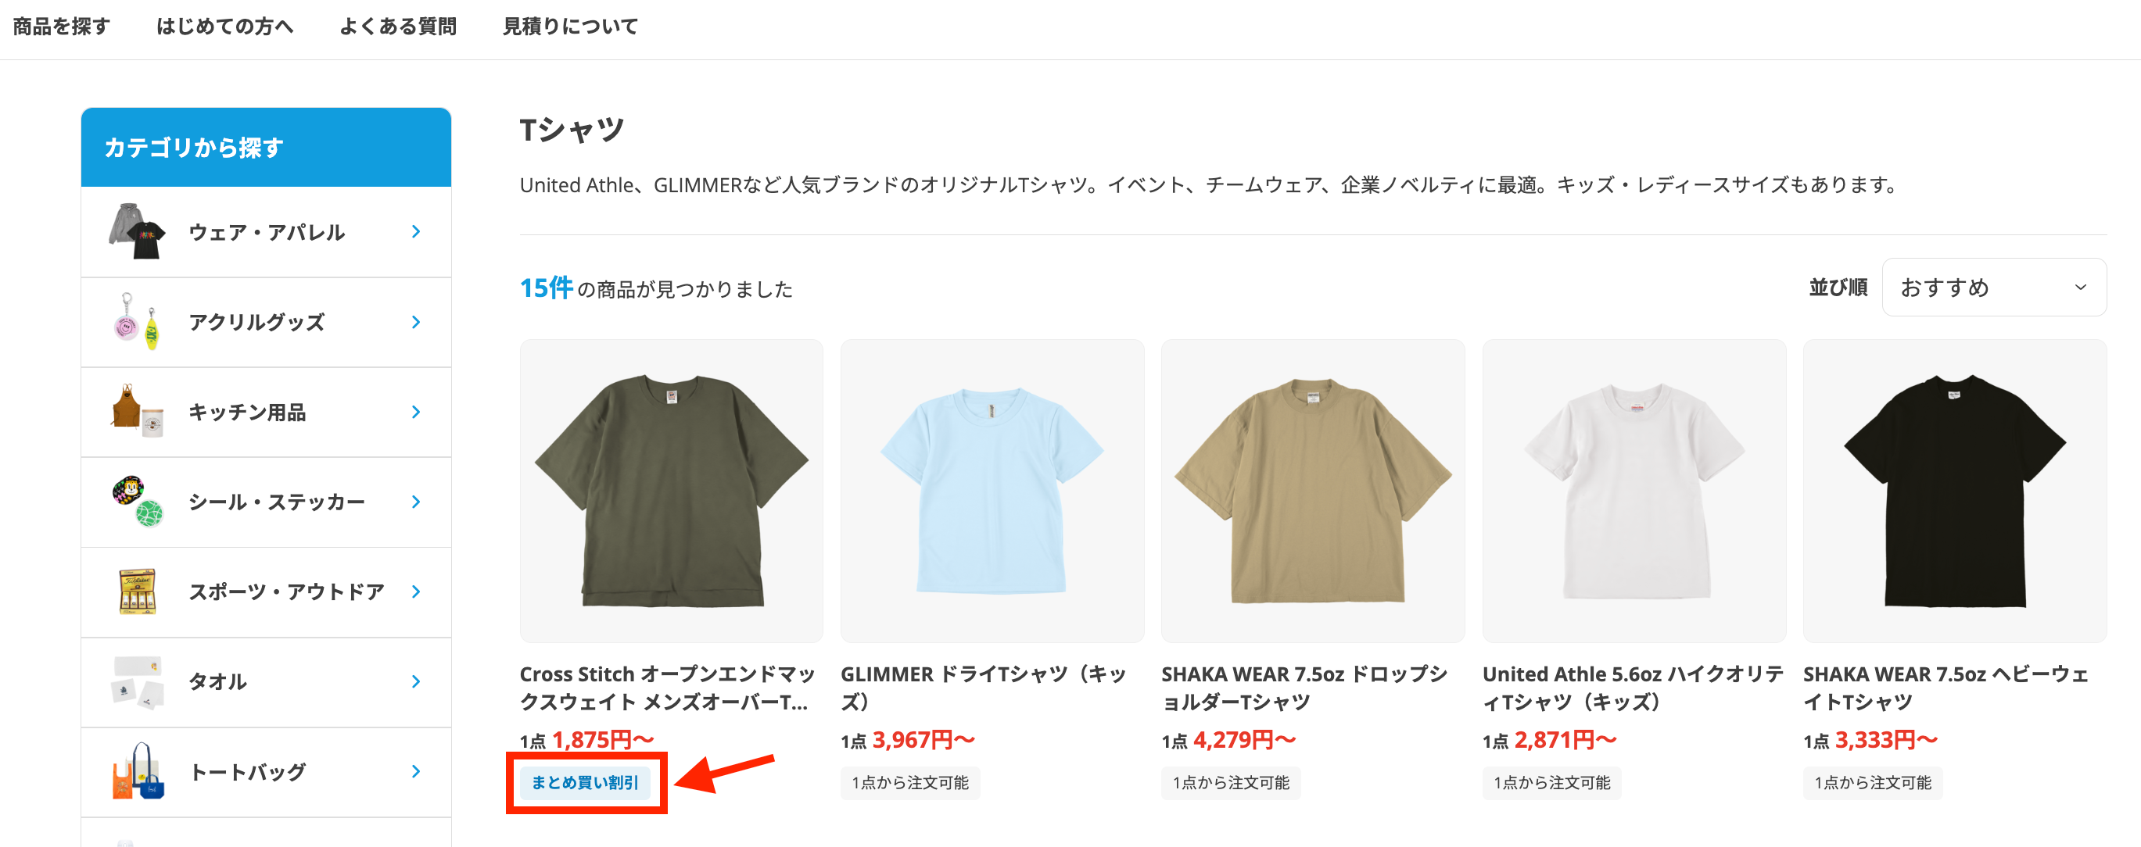Click the スポーツ・アウトドア category icon

137,591
